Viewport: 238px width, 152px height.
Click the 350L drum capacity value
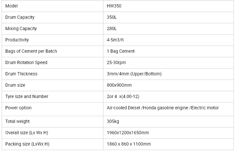click(x=112, y=17)
